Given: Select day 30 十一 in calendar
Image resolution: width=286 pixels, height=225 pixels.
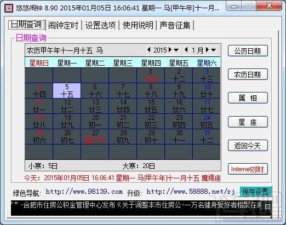Looking at the screenshot, I should point(179,136).
